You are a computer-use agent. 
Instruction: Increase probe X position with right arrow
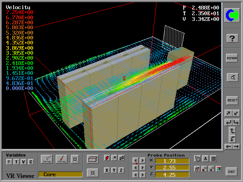pyautogui.click(x=143, y=161)
